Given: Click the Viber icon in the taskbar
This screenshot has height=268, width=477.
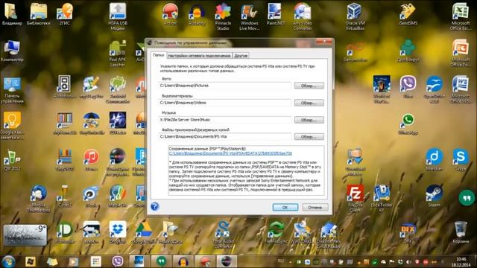Looking at the screenshot, I should tap(118, 261).
